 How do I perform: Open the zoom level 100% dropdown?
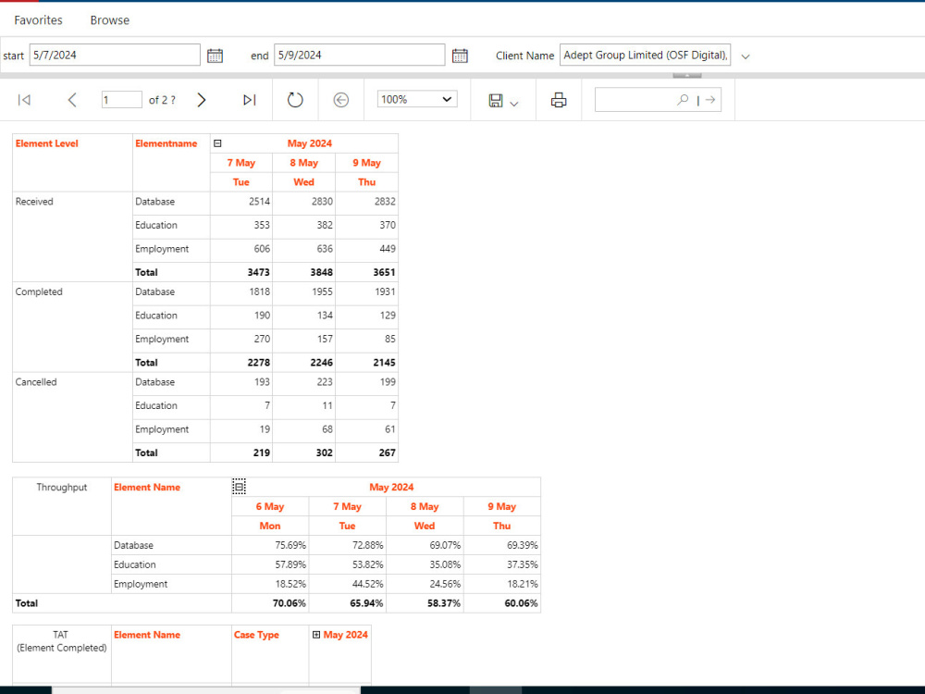pos(417,99)
